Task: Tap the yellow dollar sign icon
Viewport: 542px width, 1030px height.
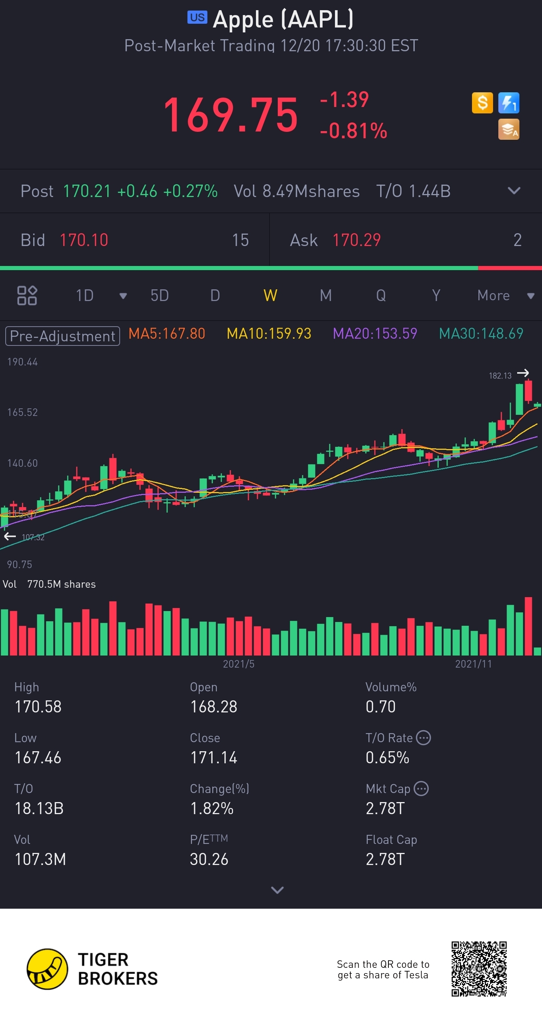Action: click(x=482, y=103)
